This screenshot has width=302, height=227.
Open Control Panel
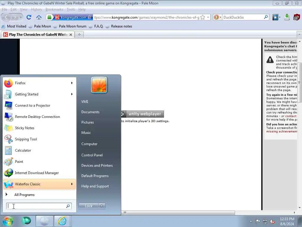point(92,155)
